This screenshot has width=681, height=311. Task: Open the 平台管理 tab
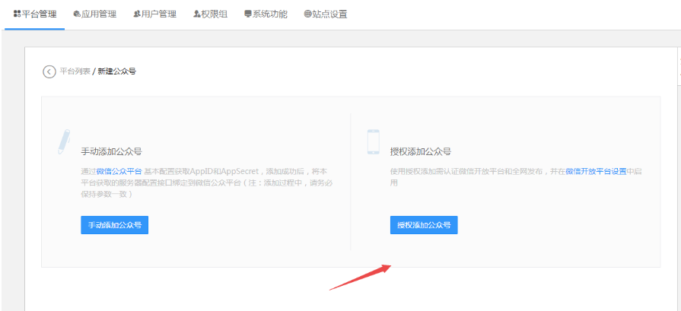click(35, 14)
